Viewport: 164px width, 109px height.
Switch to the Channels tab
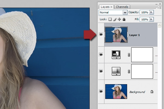[x=122, y=7]
